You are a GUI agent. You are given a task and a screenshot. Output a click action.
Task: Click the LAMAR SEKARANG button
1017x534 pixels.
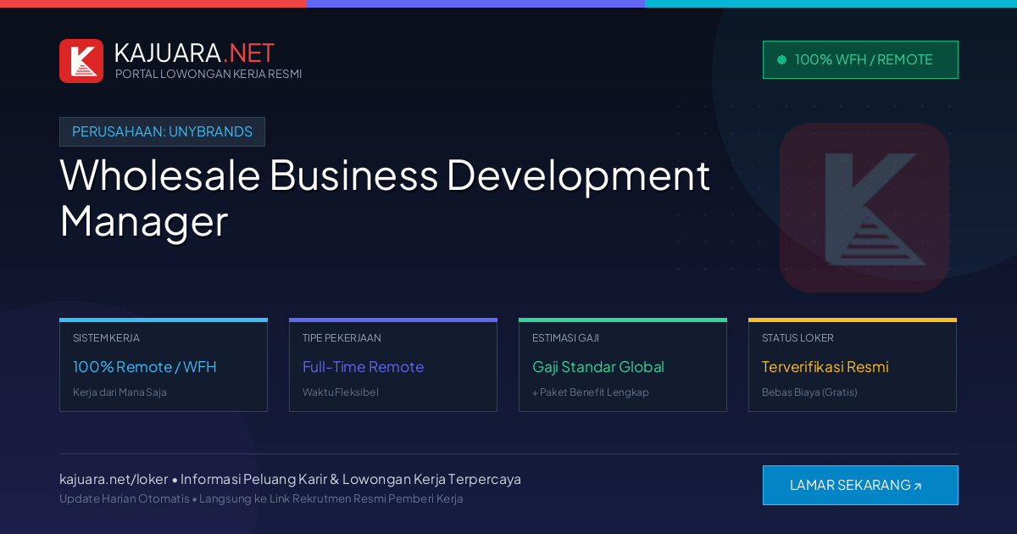(x=860, y=485)
